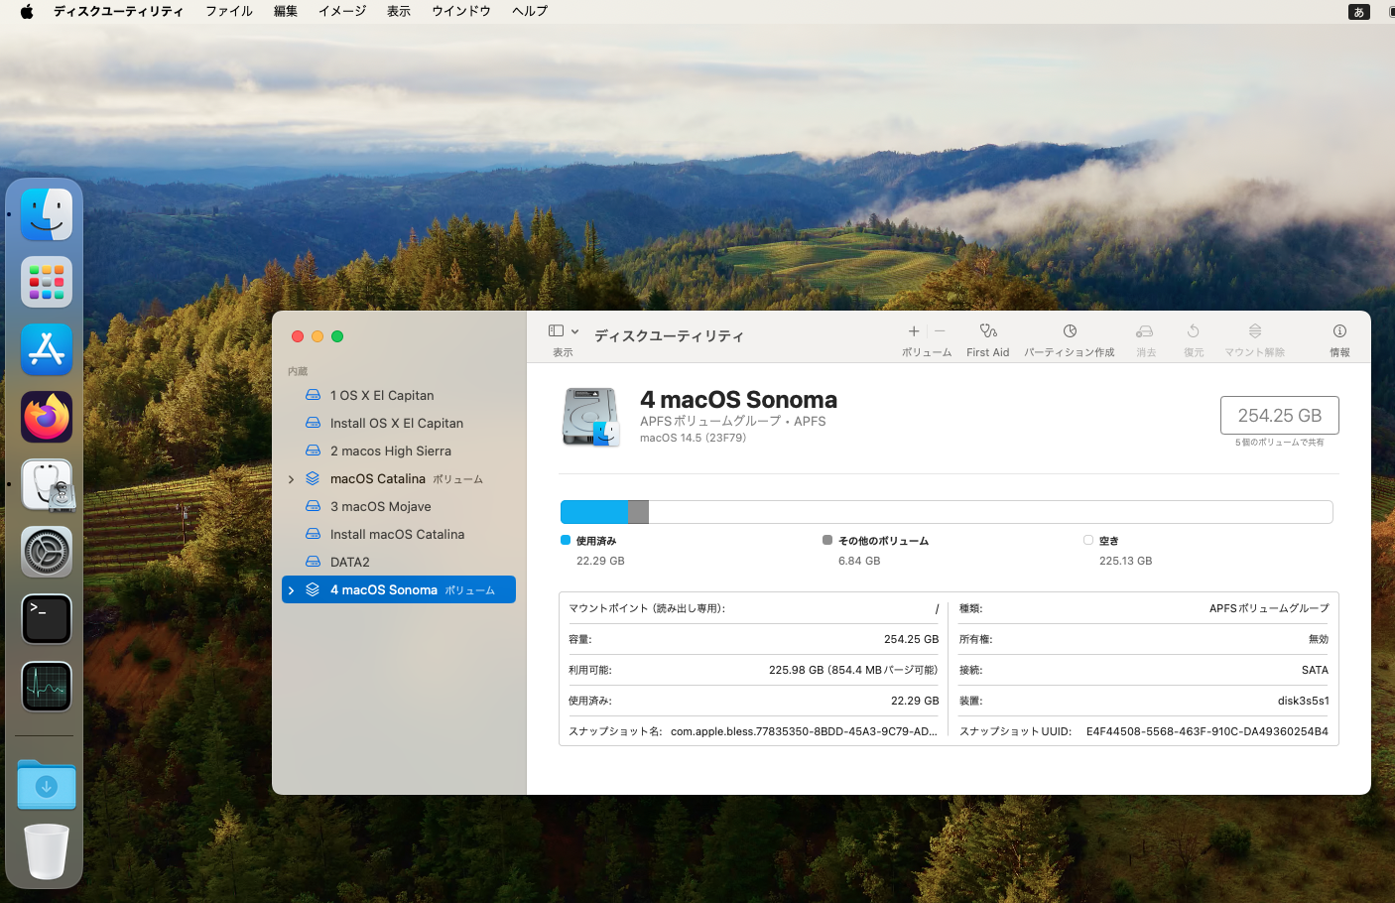This screenshot has height=903, width=1395.
Task: Click the restore (復元) toolbar icon
Action: [x=1194, y=331]
